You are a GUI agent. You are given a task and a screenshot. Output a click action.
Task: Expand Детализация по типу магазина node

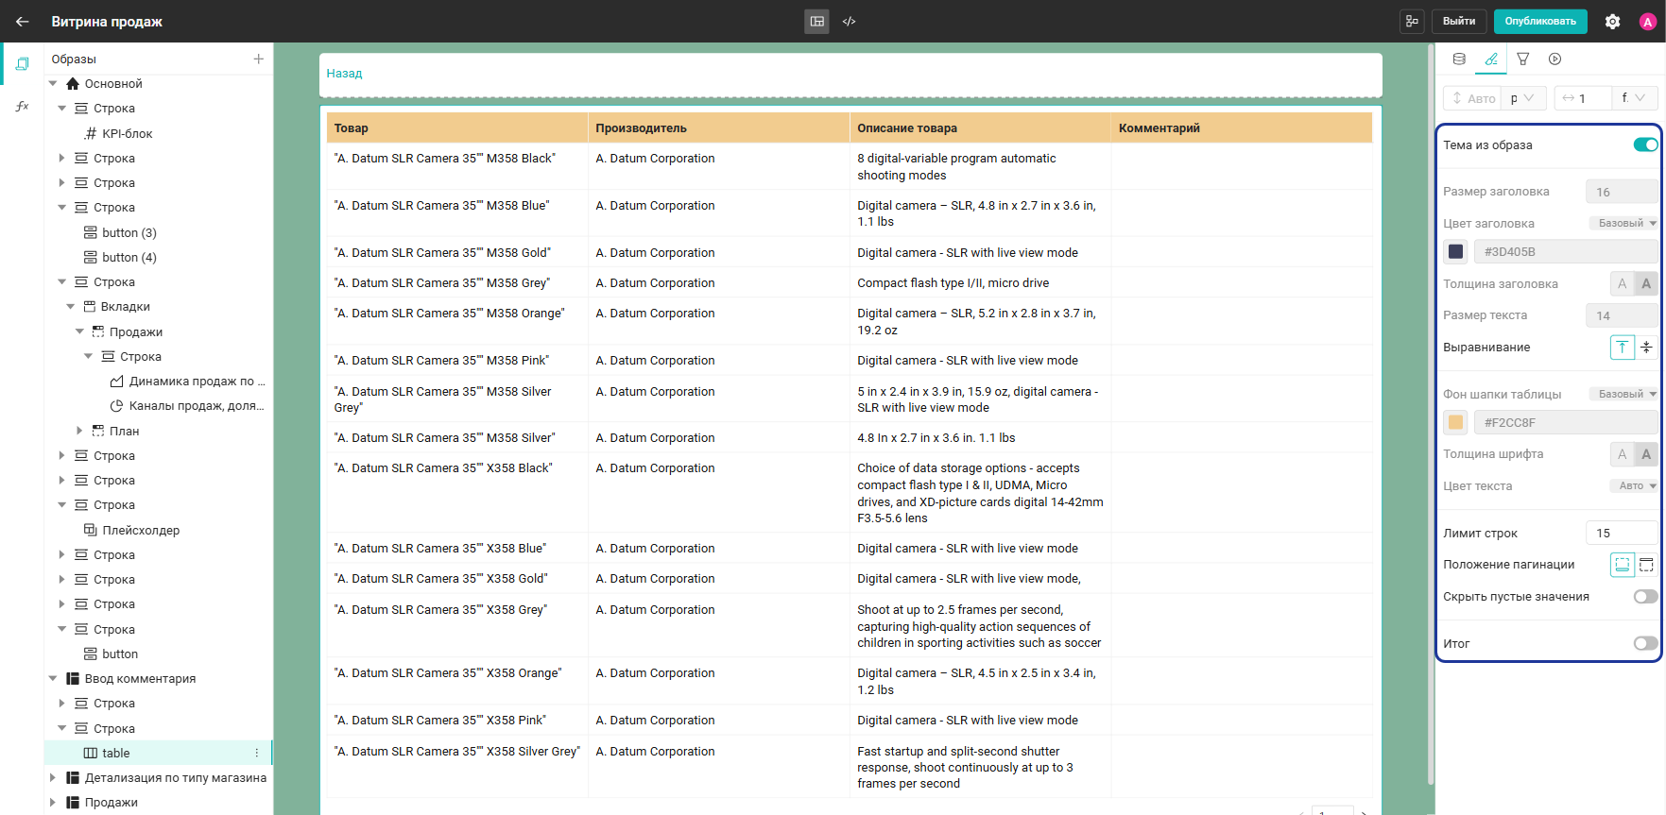pyautogui.click(x=53, y=778)
